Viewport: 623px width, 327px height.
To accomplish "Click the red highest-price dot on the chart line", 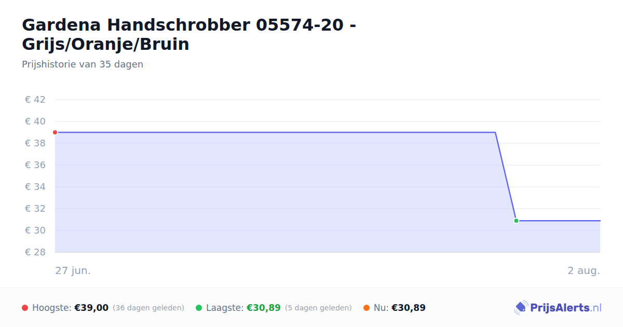I will [x=55, y=132].
